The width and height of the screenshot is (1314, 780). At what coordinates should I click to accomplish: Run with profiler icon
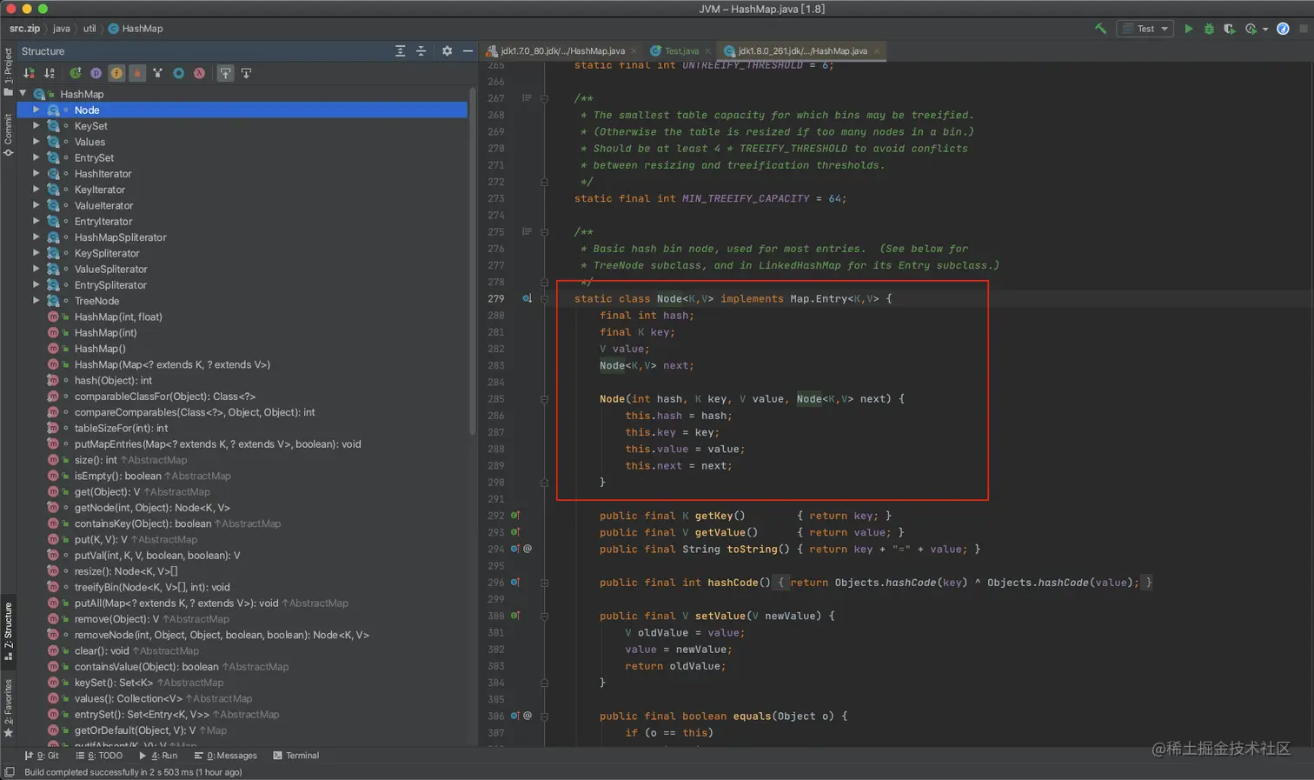click(1251, 29)
